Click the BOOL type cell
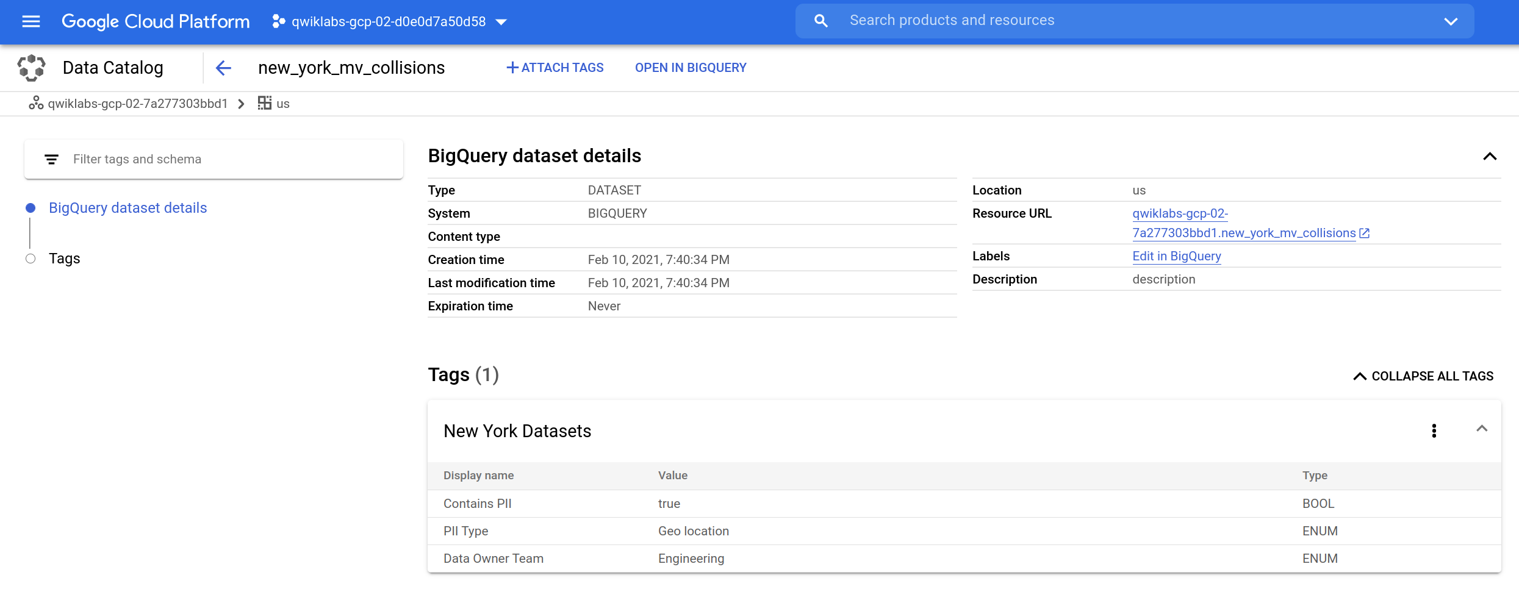This screenshot has height=589, width=1519. 1318,504
